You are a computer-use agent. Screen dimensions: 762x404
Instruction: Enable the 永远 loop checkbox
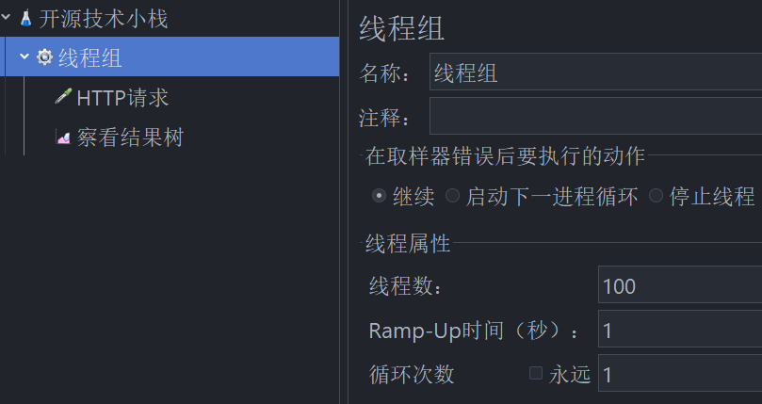click(x=536, y=373)
